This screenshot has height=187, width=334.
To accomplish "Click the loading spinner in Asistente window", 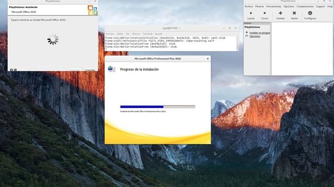I will (53, 39).
